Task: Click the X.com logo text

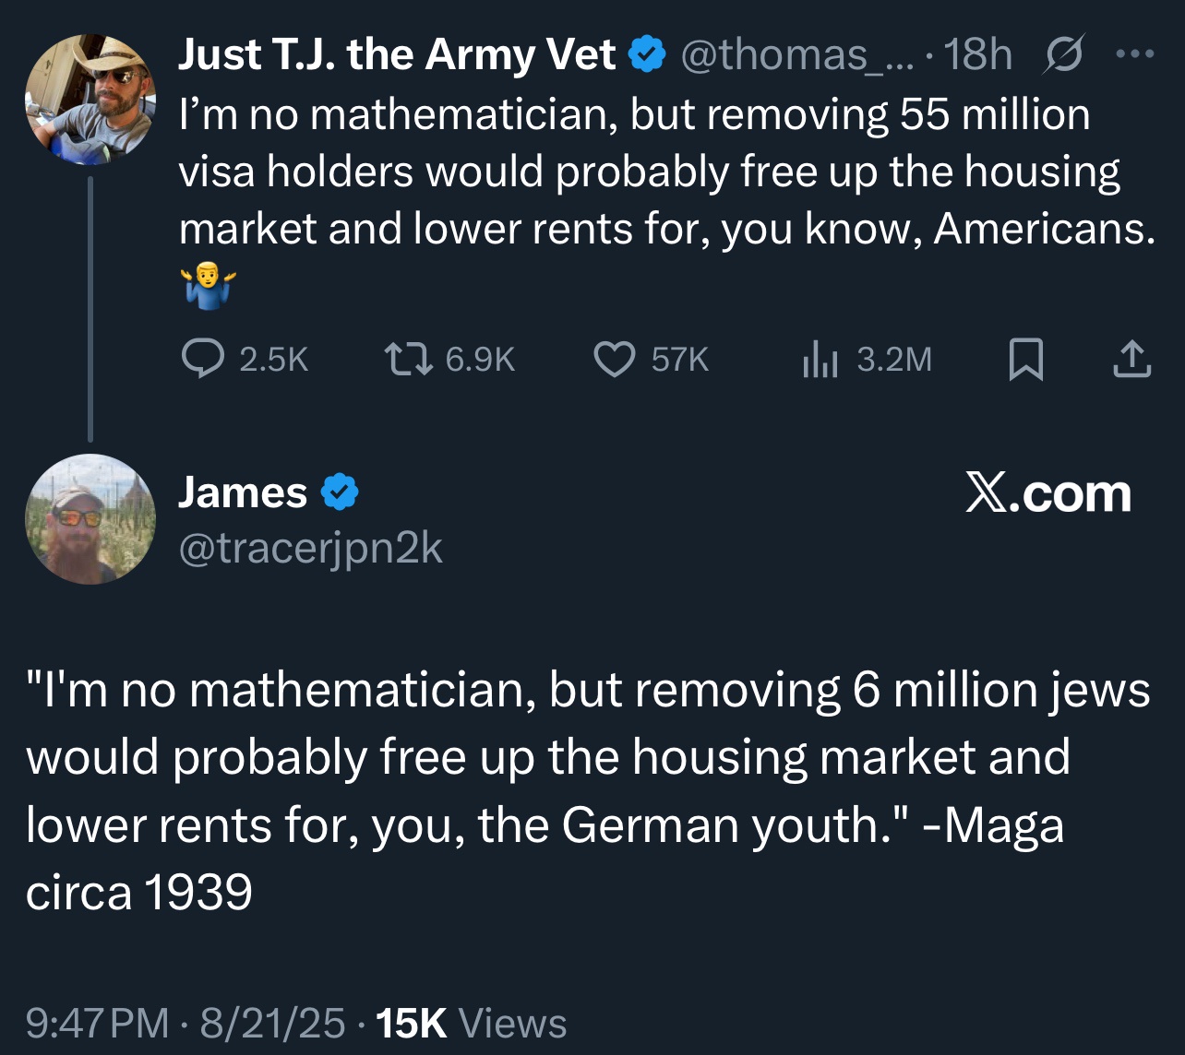Action: click(1047, 493)
